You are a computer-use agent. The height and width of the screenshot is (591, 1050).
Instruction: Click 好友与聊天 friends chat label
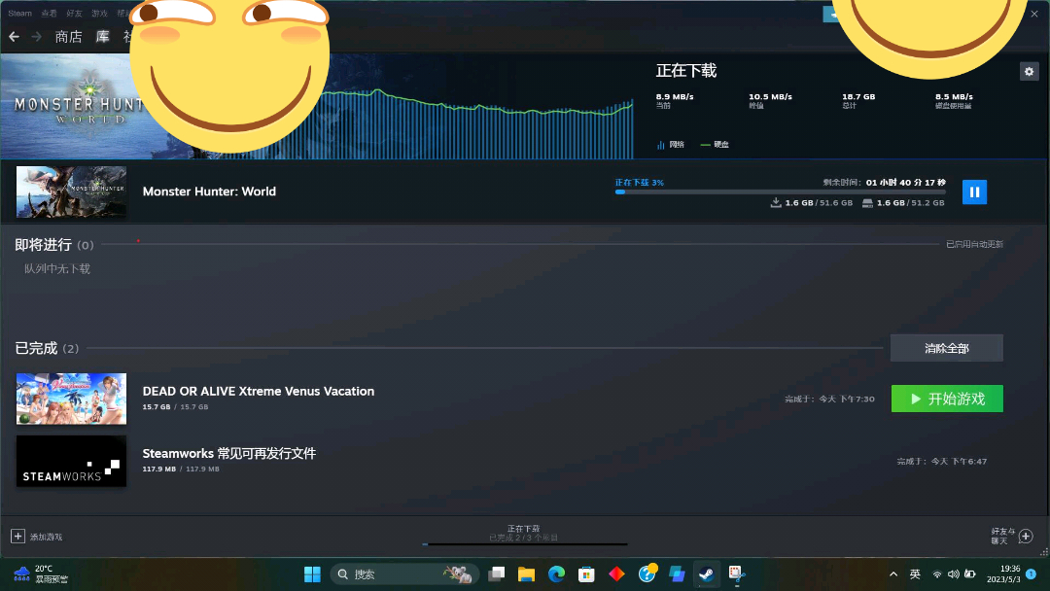tap(1003, 537)
